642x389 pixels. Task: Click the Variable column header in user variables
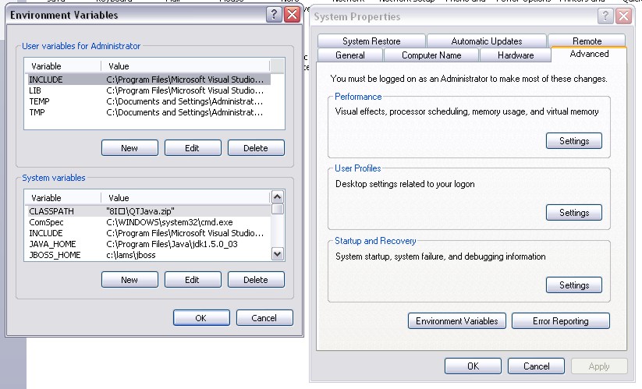tap(62, 66)
